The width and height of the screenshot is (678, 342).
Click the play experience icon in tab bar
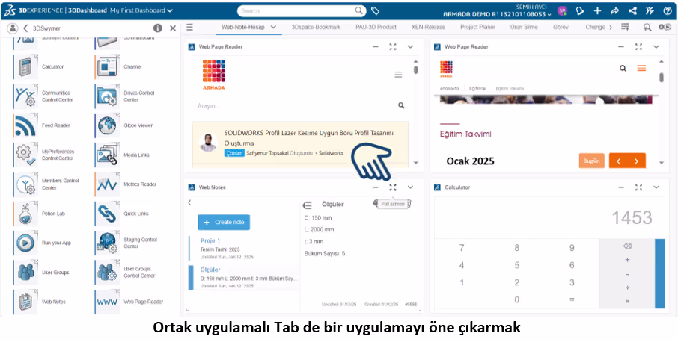[665, 27]
